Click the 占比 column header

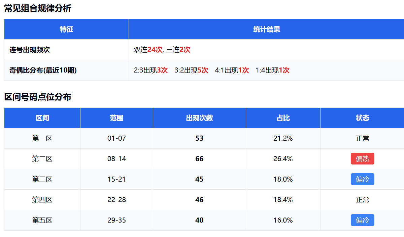click(x=283, y=118)
